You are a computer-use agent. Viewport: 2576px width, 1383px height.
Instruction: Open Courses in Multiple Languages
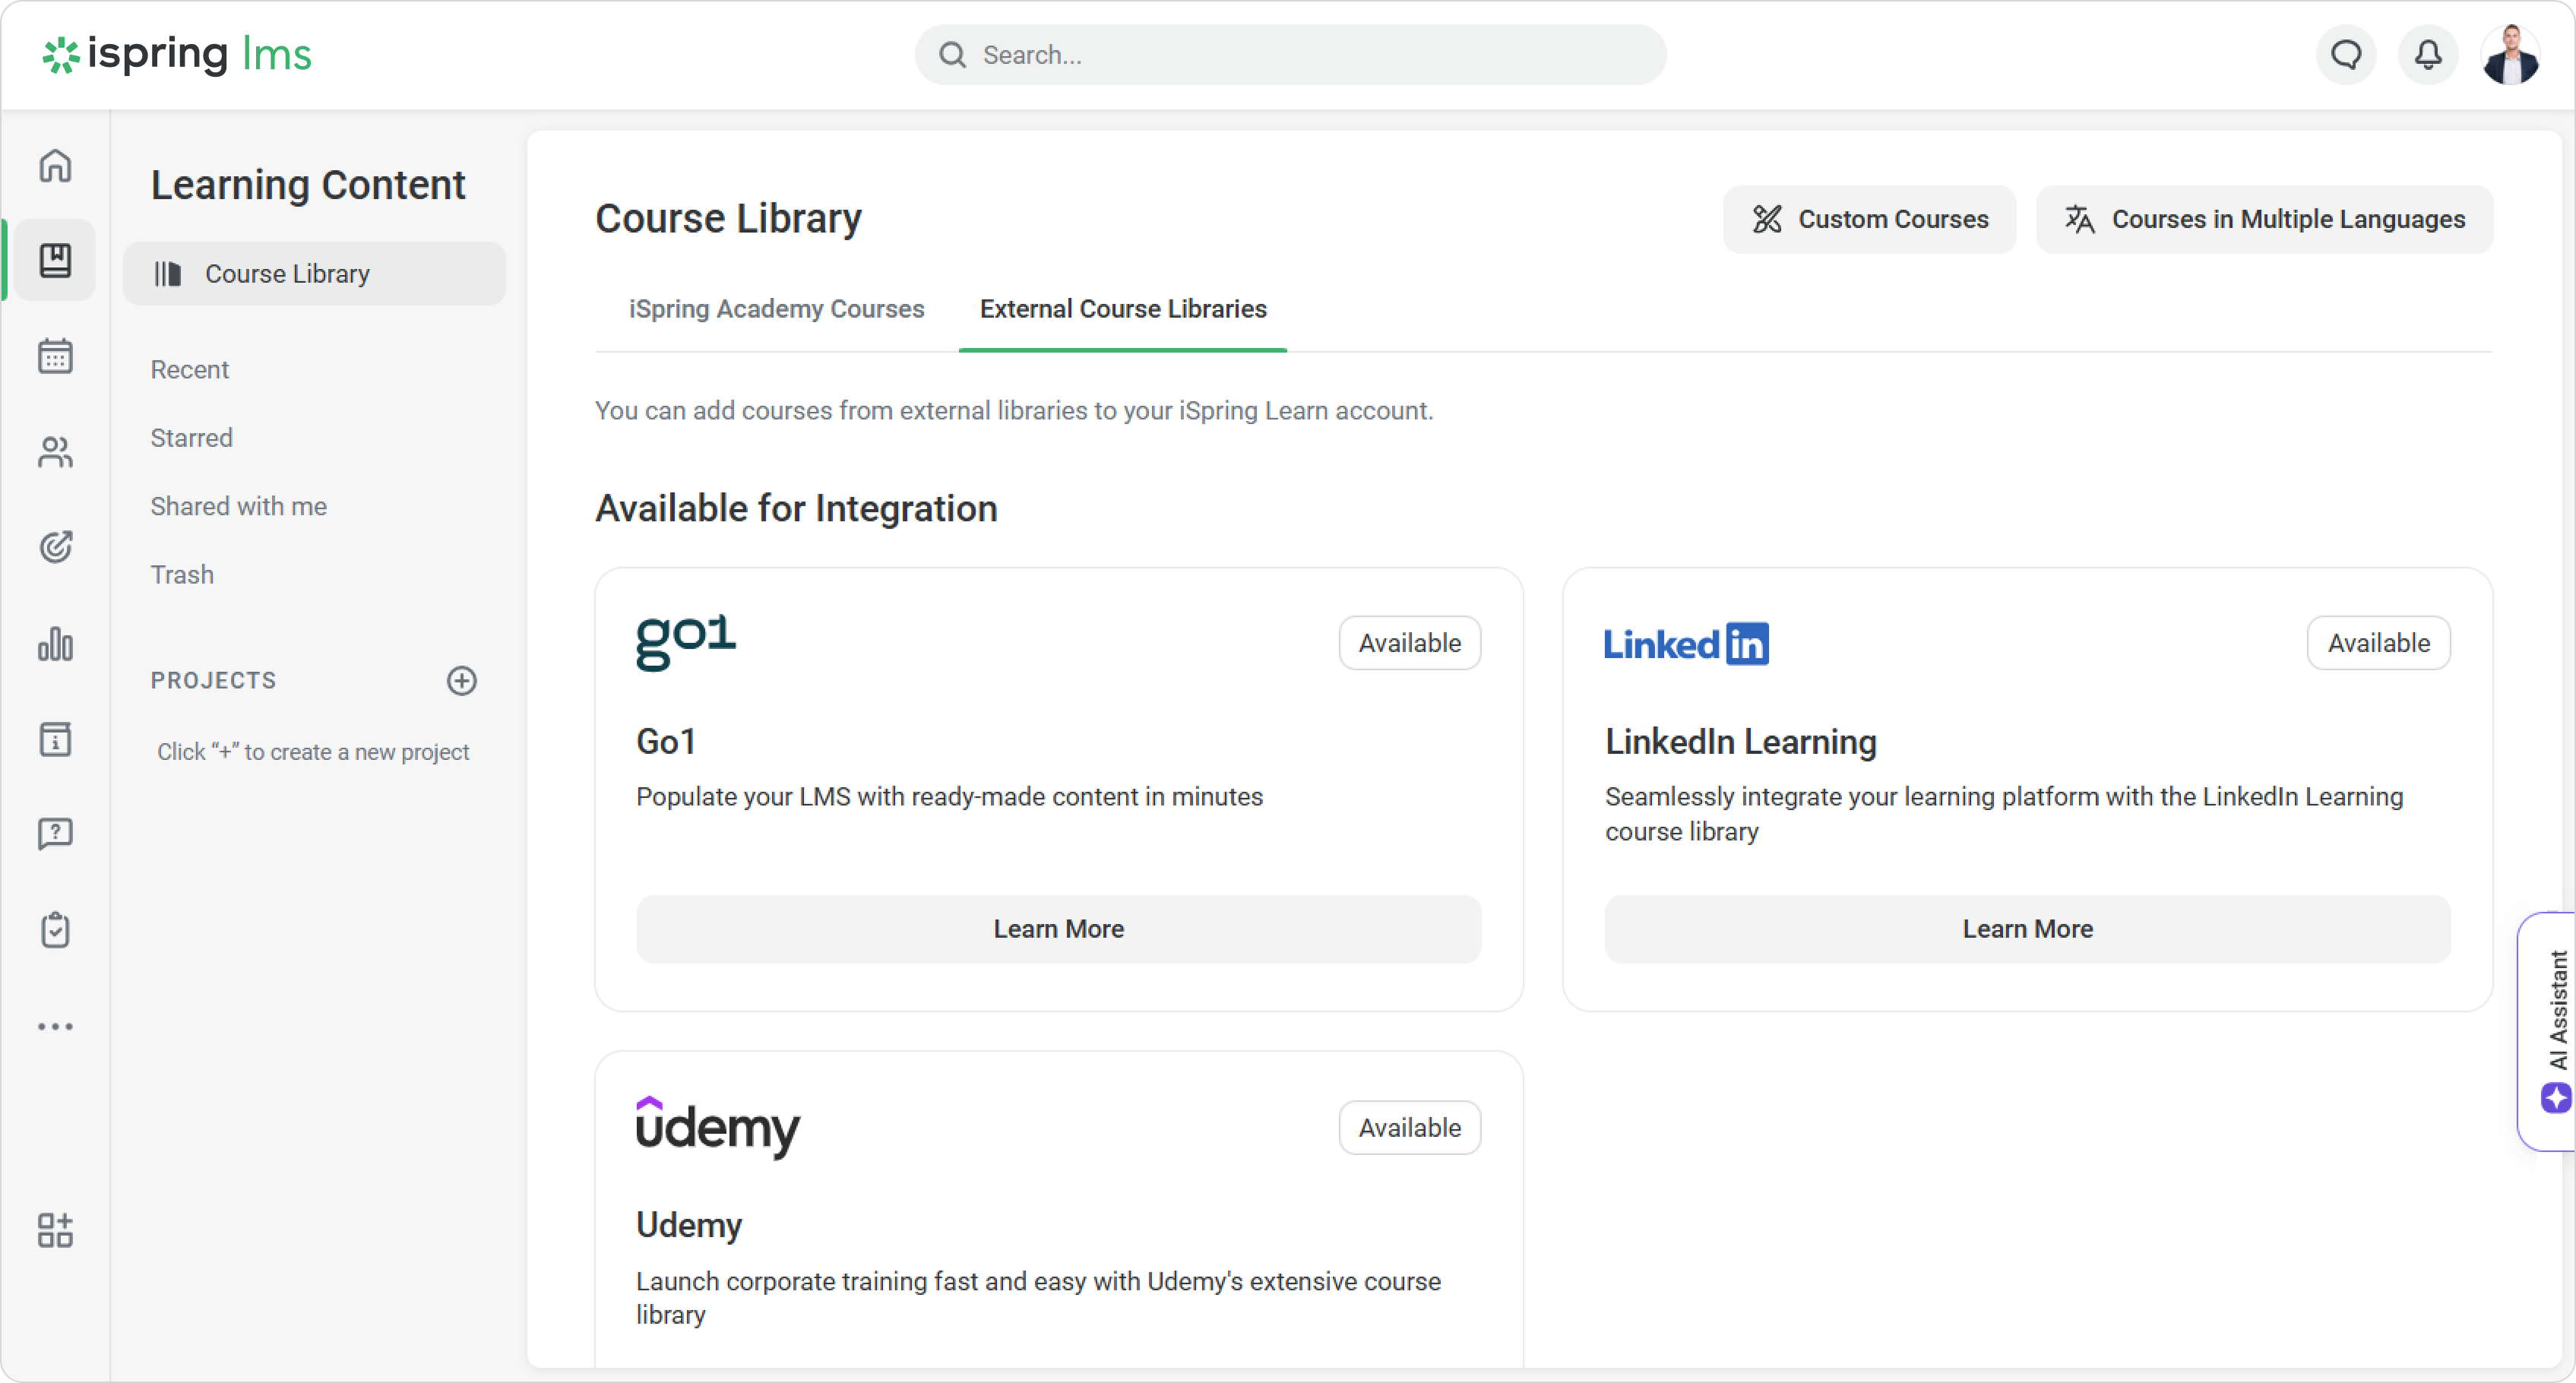tap(2264, 219)
